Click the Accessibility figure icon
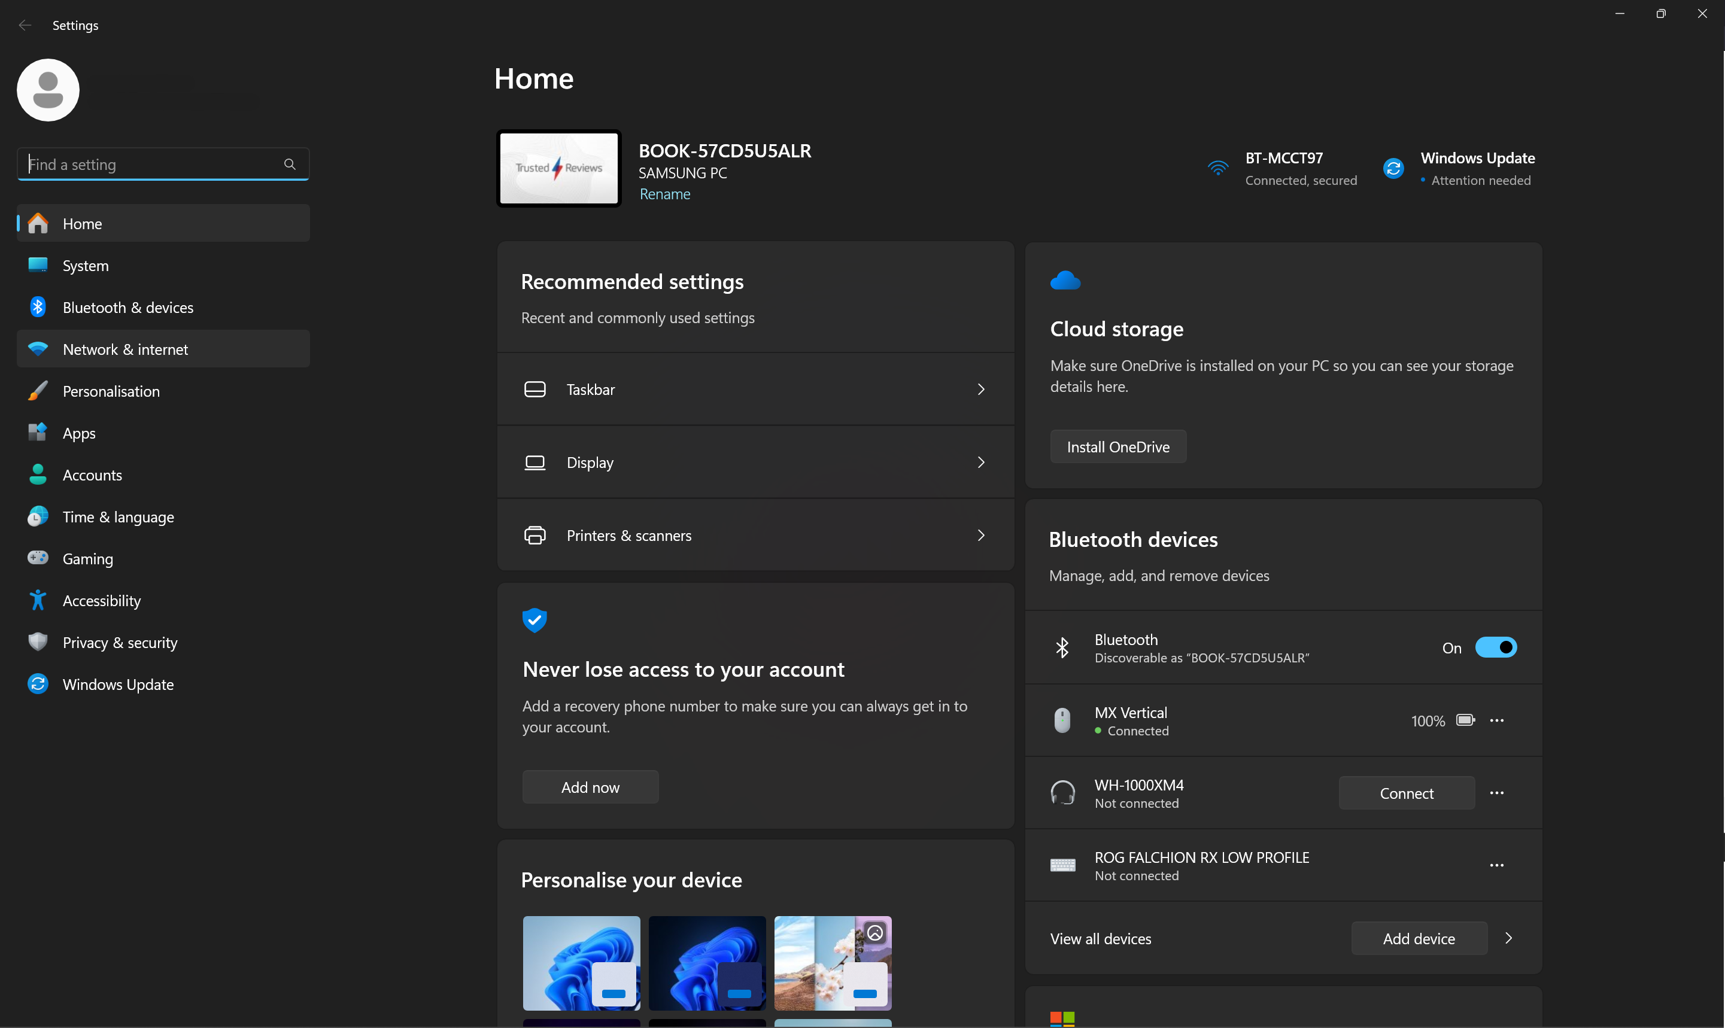This screenshot has height=1028, width=1725. [x=38, y=601]
